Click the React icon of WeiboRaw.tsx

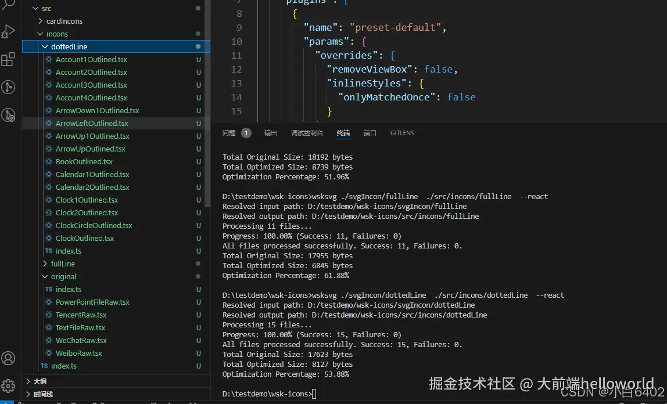pos(49,353)
